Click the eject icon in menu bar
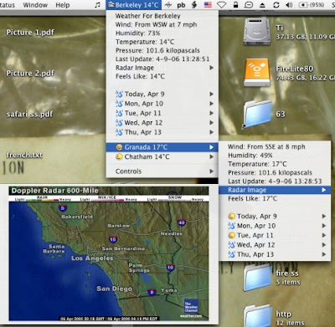This screenshot has width=335, height=327. [262, 5]
